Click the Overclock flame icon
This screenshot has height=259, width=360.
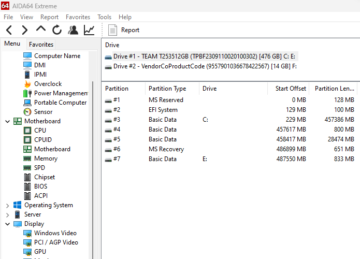coord(27,84)
